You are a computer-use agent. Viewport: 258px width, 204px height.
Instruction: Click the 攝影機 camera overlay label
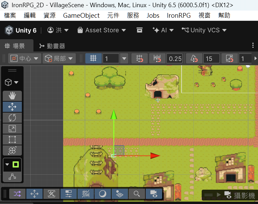tap(244, 195)
